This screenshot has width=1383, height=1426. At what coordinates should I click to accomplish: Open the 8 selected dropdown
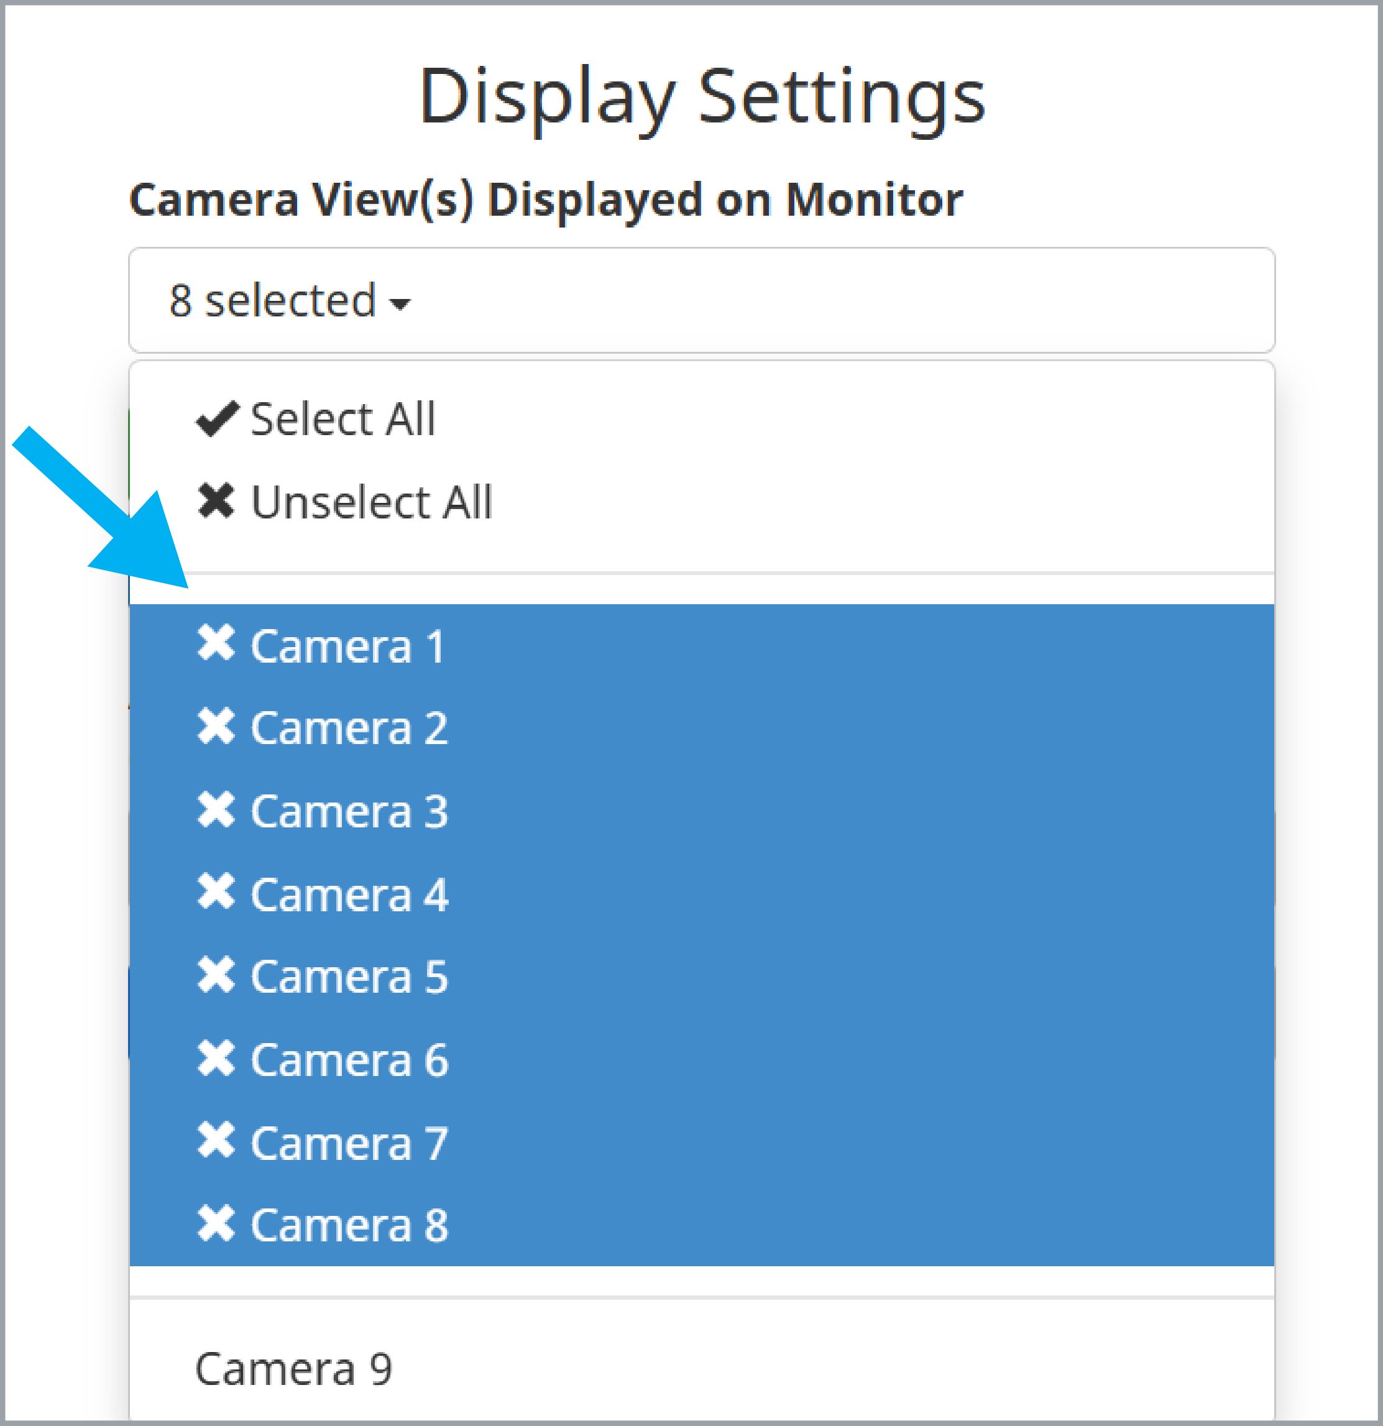pyautogui.click(x=701, y=300)
